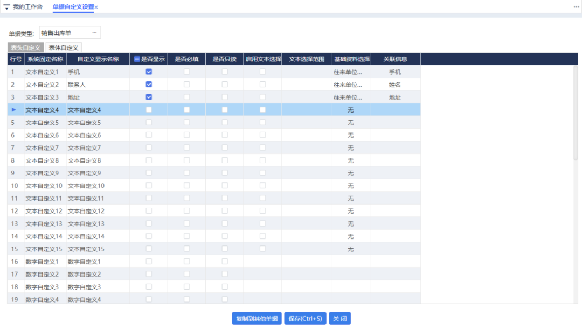The width and height of the screenshot is (582, 330).
Task: Open the top-right more options ellipsis
Action: click(576, 6)
